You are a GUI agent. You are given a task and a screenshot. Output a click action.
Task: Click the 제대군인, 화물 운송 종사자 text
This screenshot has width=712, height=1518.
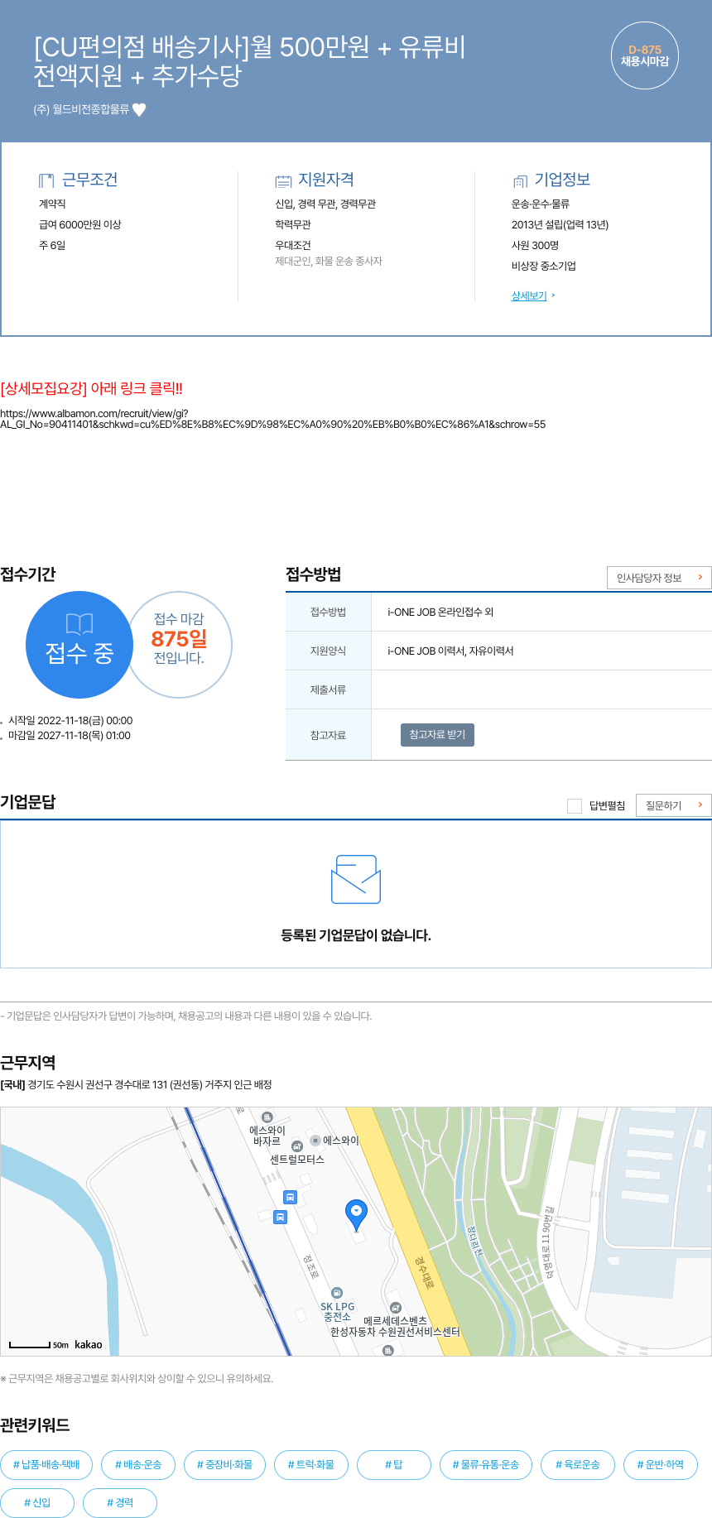point(329,261)
